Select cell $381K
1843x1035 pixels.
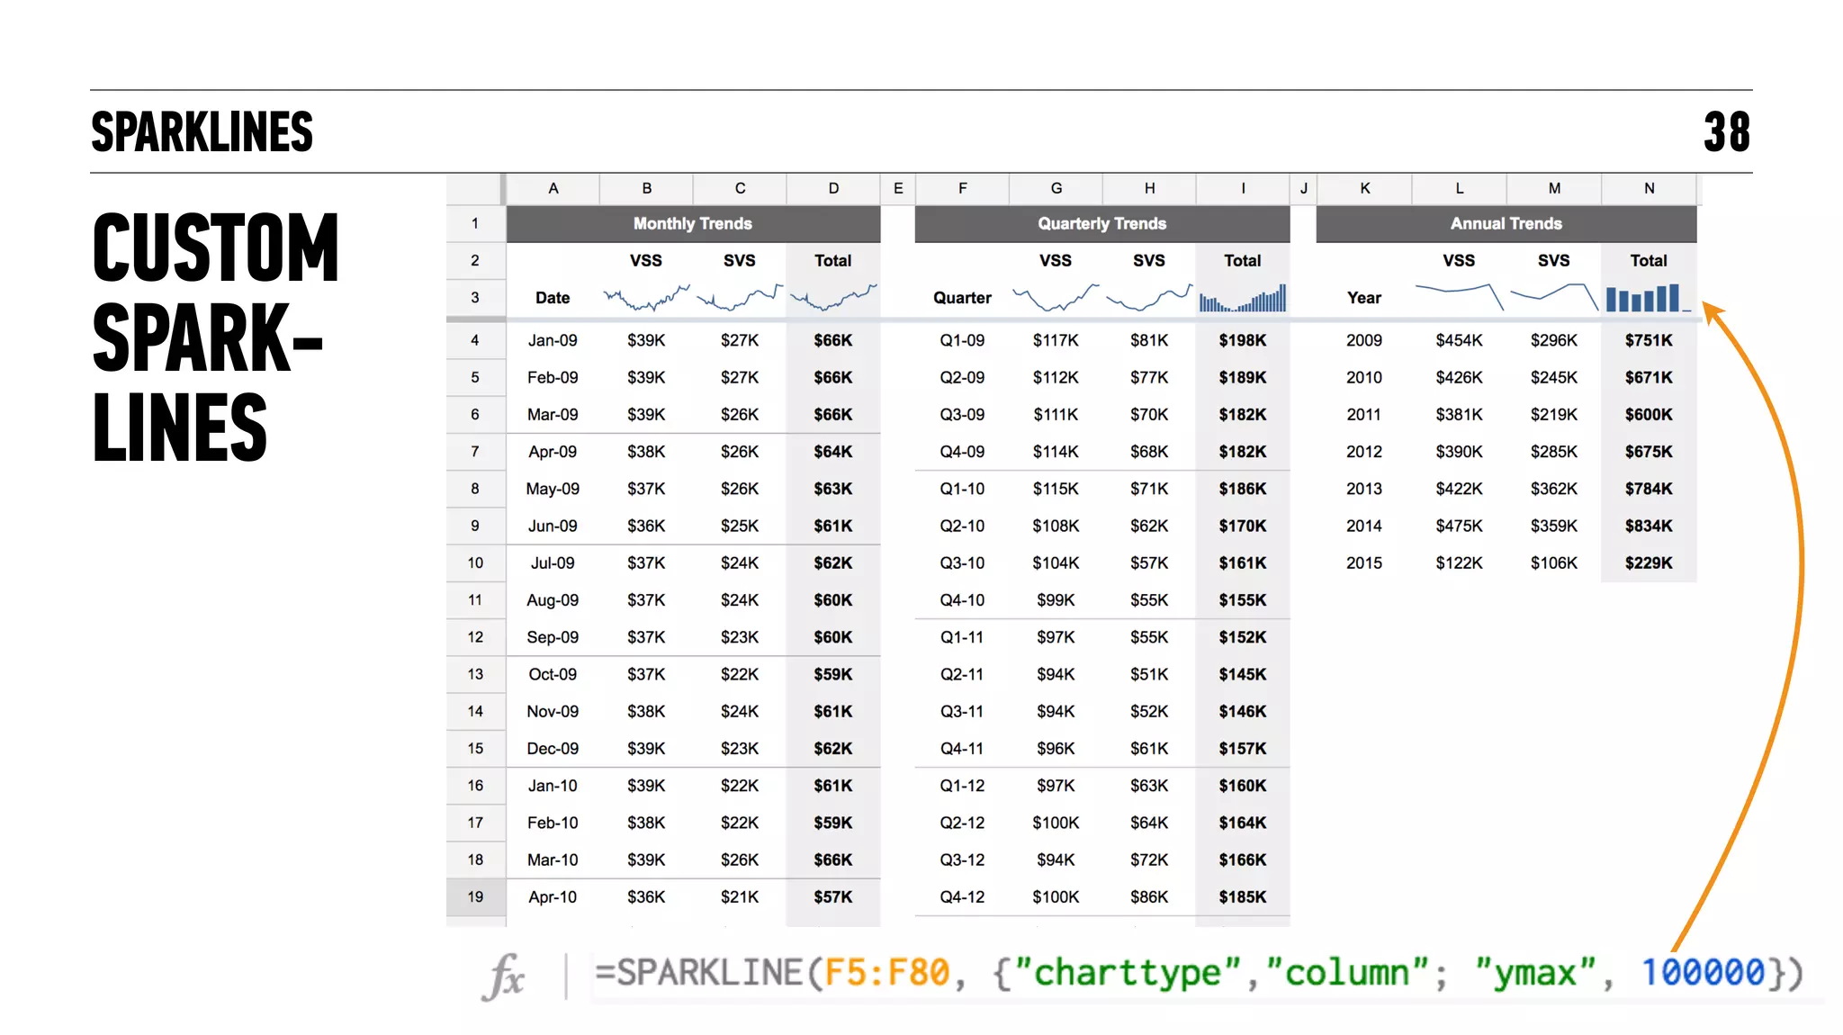1459,414
